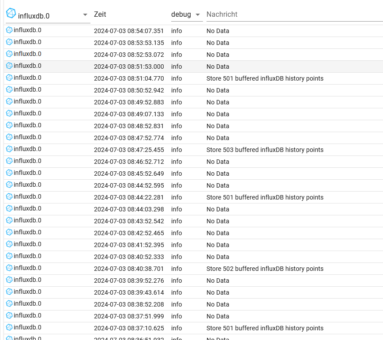
Task: Open the debug log level dropdown
Action: 186,15
